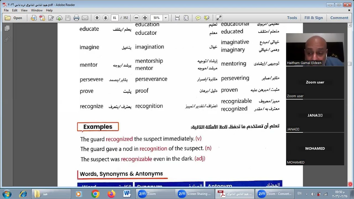Image resolution: width=354 pixels, height=199 pixels.
Task: Show hidden tray icons arrow
Action: pyautogui.click(x=306, y=194)
